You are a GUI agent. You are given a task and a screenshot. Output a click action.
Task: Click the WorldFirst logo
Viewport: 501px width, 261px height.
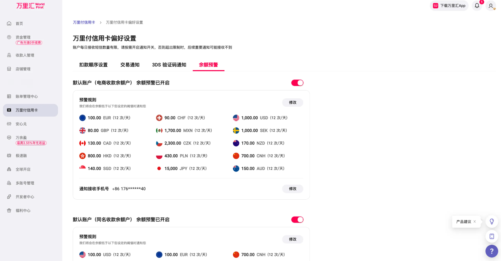30,6
